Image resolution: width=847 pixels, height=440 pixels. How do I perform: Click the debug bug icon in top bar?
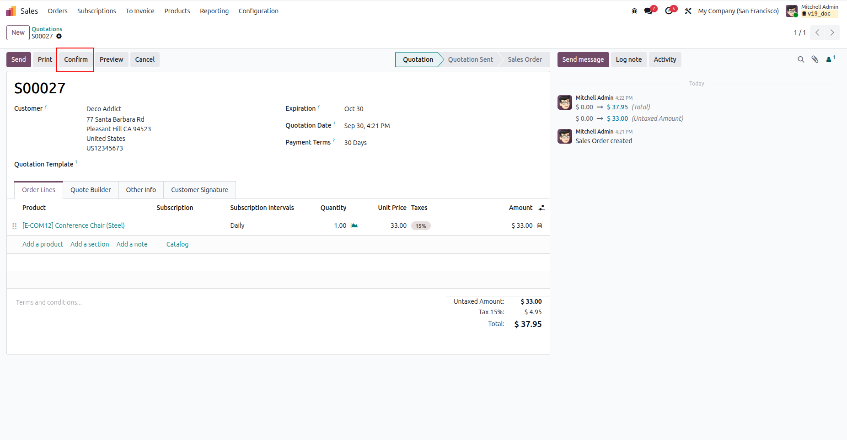634,11
